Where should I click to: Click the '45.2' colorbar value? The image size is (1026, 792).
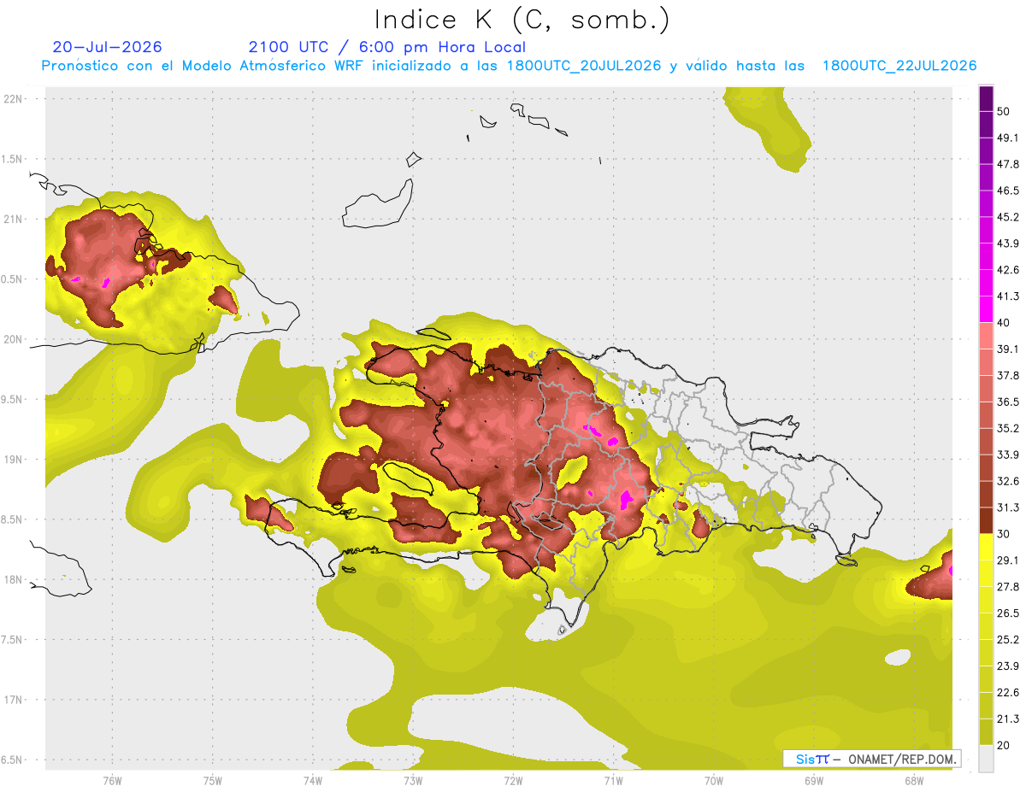pyautogui.click(x=1008, y=217)
